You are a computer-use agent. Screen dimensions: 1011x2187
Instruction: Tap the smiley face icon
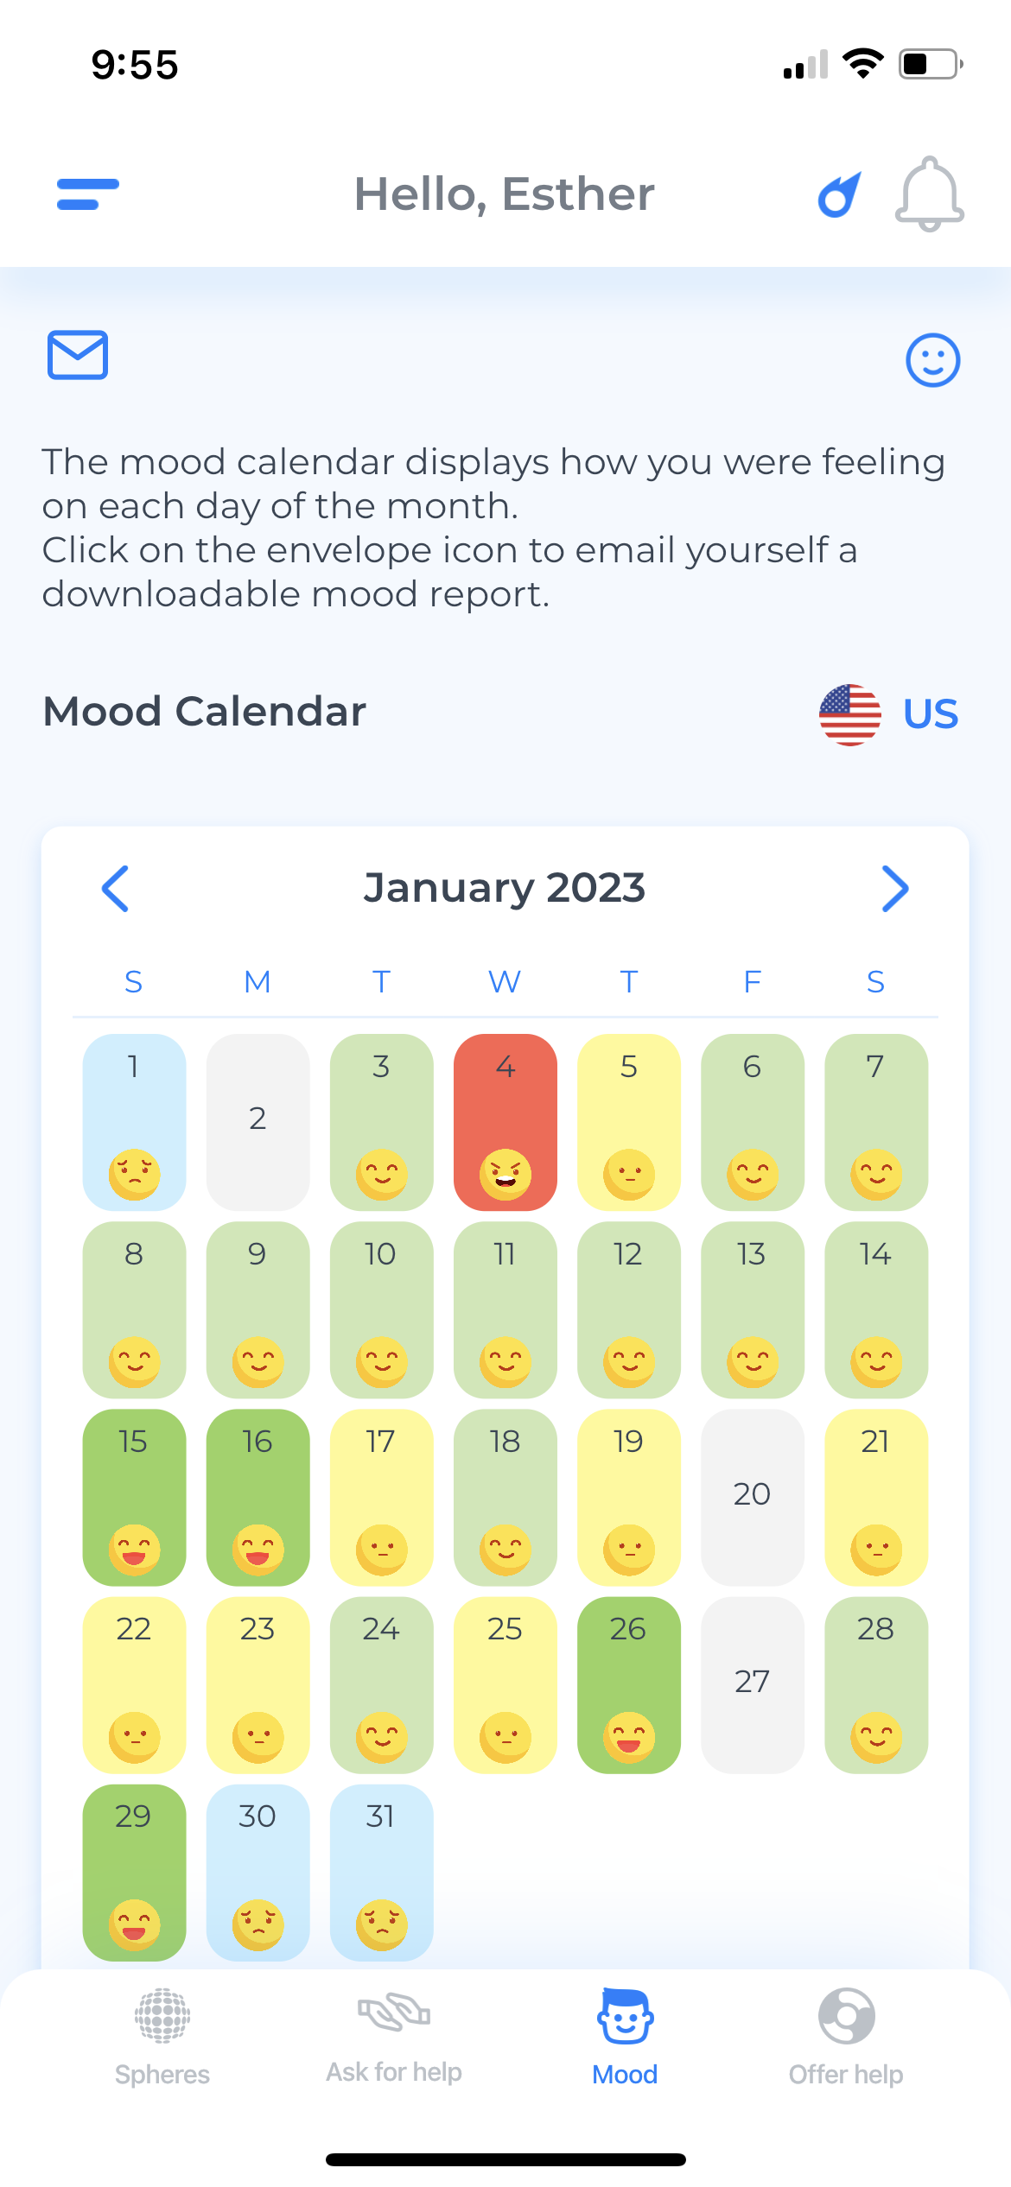pos(932,360)
